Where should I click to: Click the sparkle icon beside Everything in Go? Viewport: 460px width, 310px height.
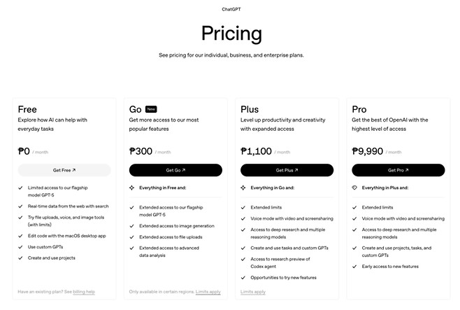click(243, 188)
